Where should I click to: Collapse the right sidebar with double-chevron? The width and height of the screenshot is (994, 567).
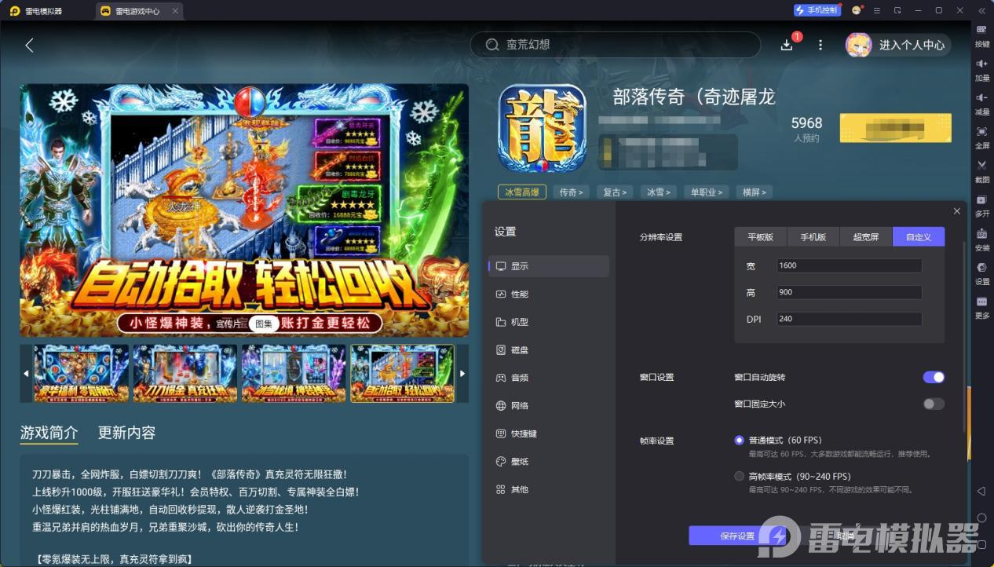pyautogui.click(x=981, y=10)
